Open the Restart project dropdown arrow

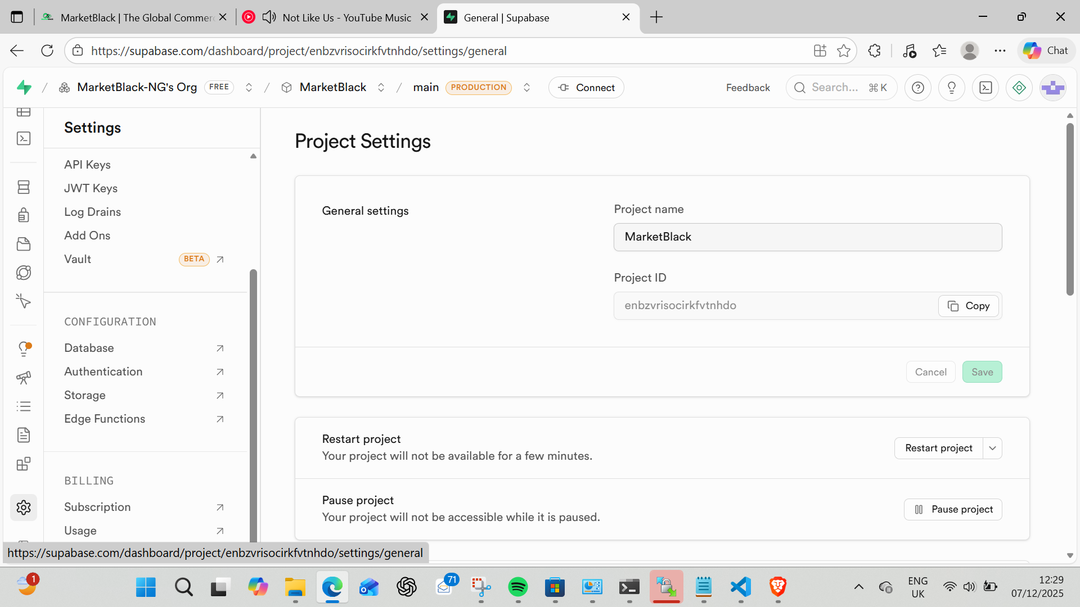click(992, 448)
